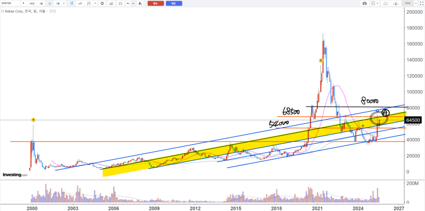Viewport: 425px width, 211px height.
Task: Open the time interval dropdown arrow
Action: 64,3
